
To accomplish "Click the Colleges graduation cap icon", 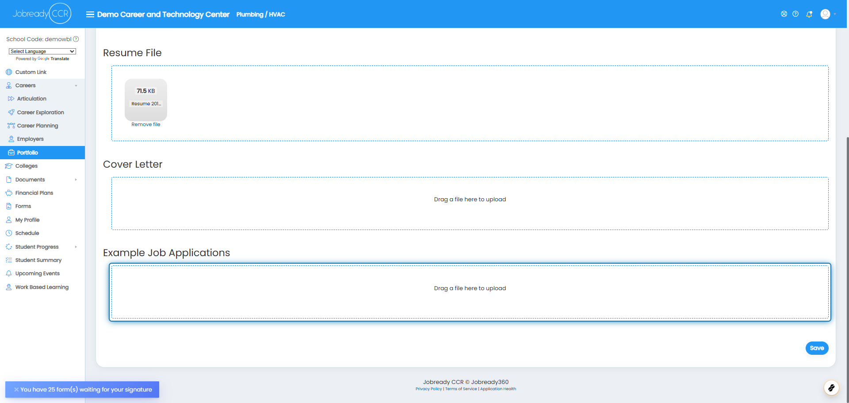I will (x=9, y=166).
